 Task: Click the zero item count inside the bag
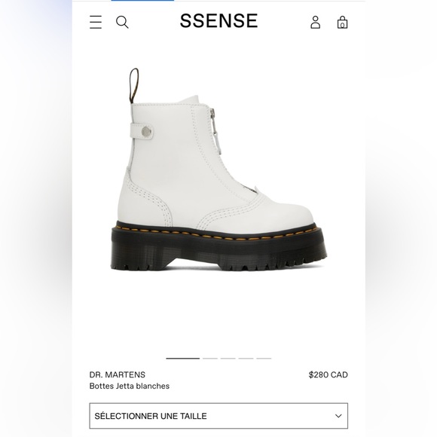342,25
